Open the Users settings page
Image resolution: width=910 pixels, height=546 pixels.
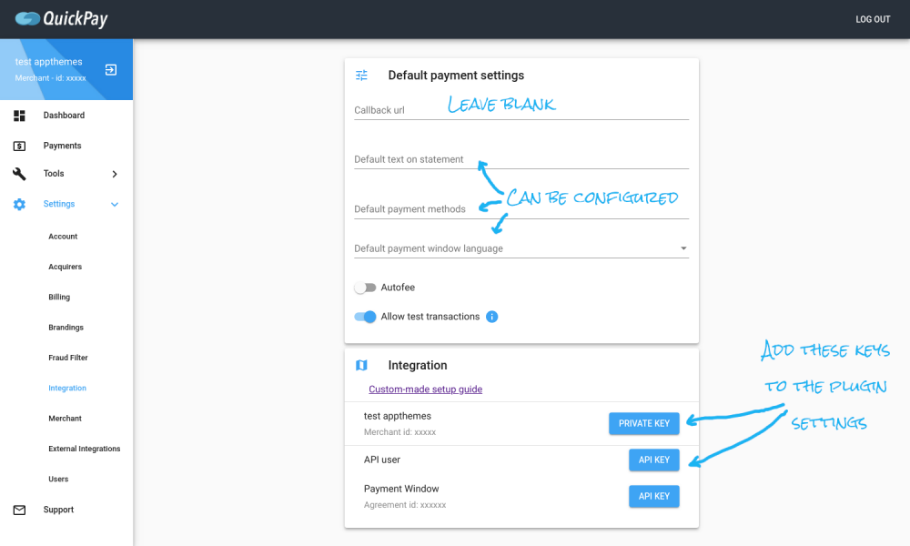point(58,479)
